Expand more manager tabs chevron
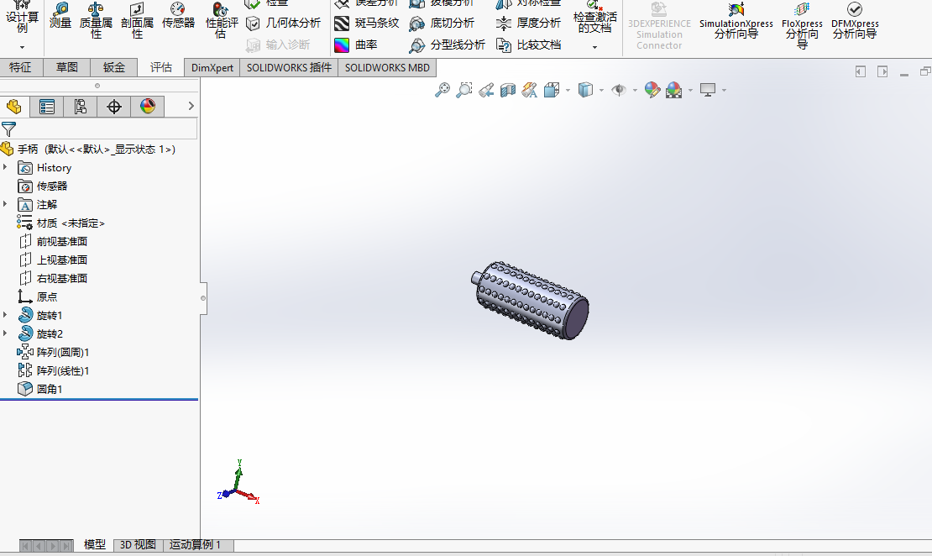The image size is (932, 556). [x=191, y=106]
